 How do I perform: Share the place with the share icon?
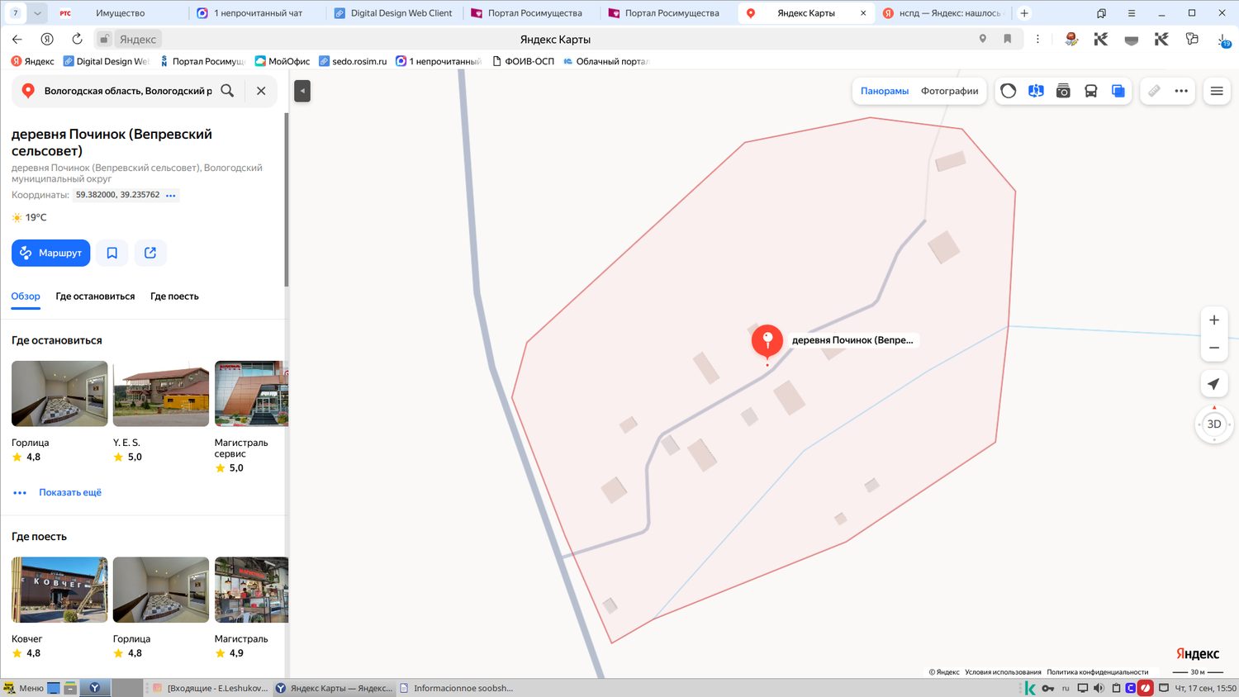(150, 253)
